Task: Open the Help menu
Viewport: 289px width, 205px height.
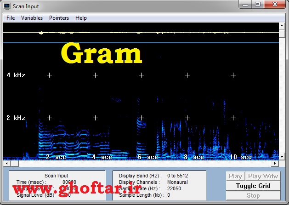Action: coord(81,18)
